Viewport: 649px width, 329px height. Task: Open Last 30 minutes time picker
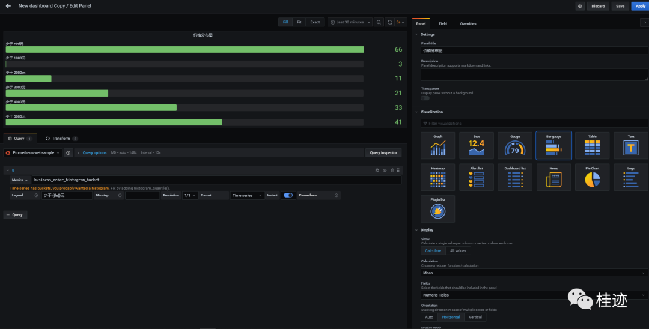(x=350, y=22)
